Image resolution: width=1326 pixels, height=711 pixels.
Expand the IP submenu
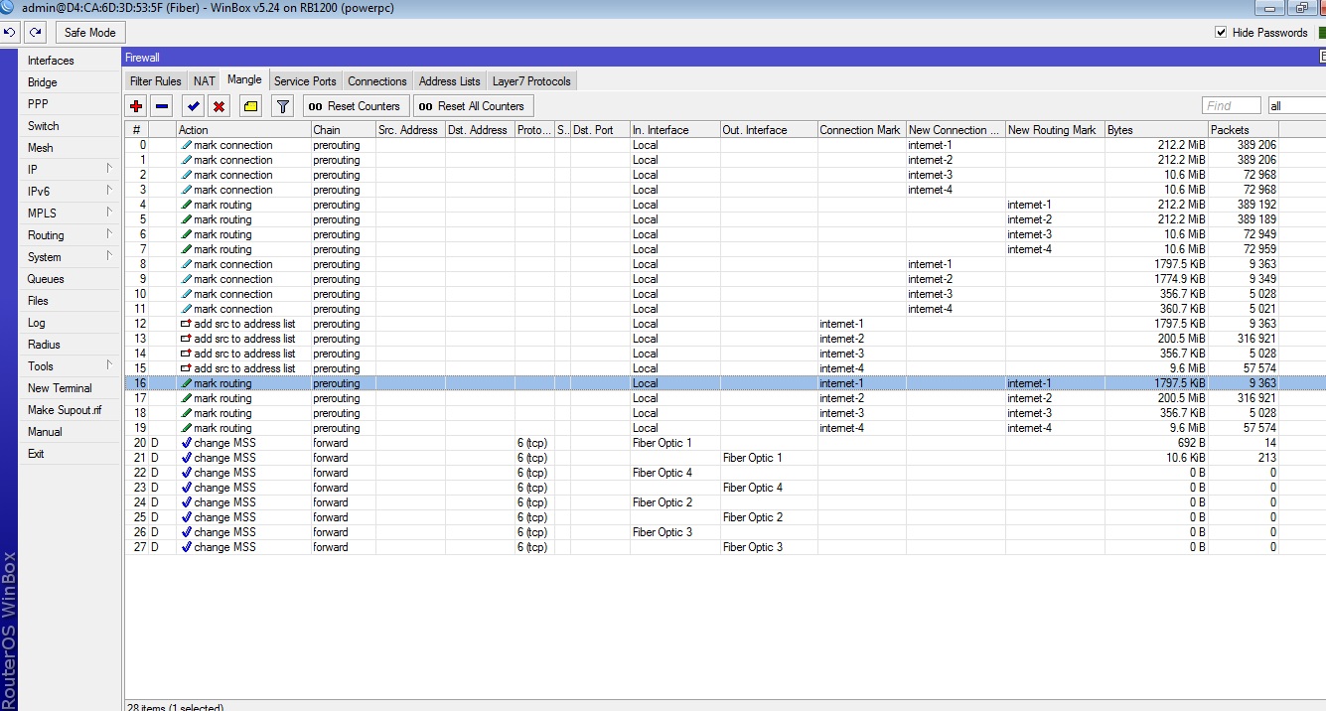[70, 170]
